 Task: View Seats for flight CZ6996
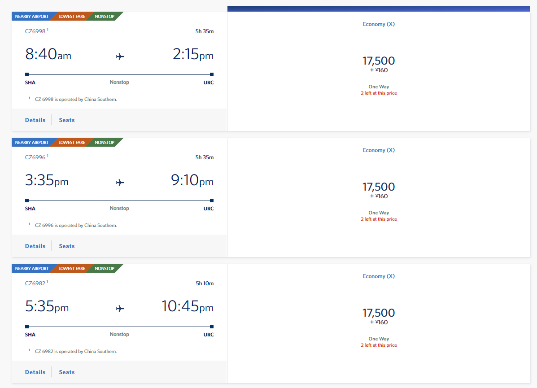[x=67, y=246]
